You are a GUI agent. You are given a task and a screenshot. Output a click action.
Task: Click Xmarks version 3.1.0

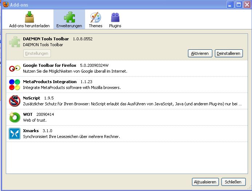point(47,131)
